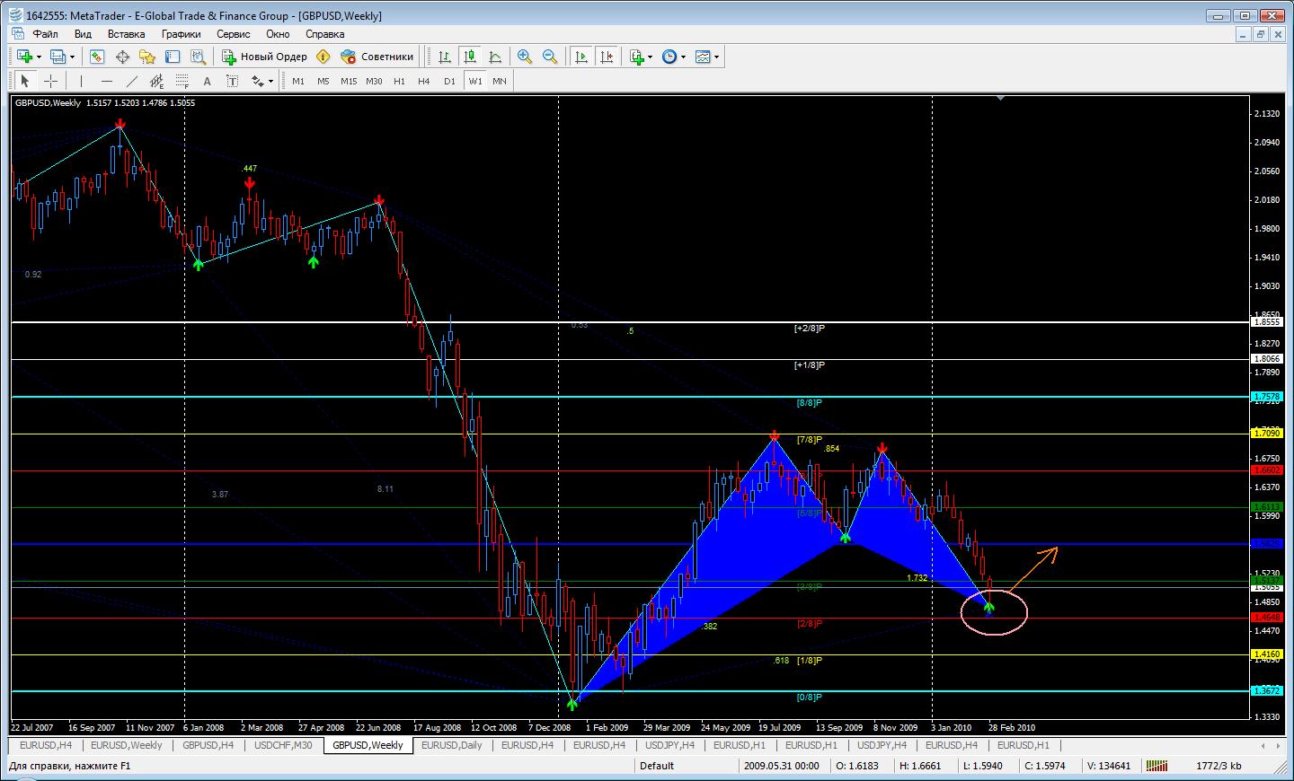Open the Сервис menu

click(234, 34)
